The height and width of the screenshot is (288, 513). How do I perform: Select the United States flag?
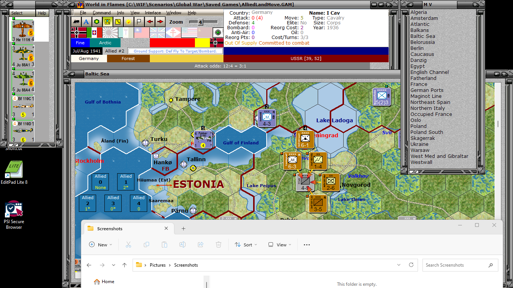point(189,33)
